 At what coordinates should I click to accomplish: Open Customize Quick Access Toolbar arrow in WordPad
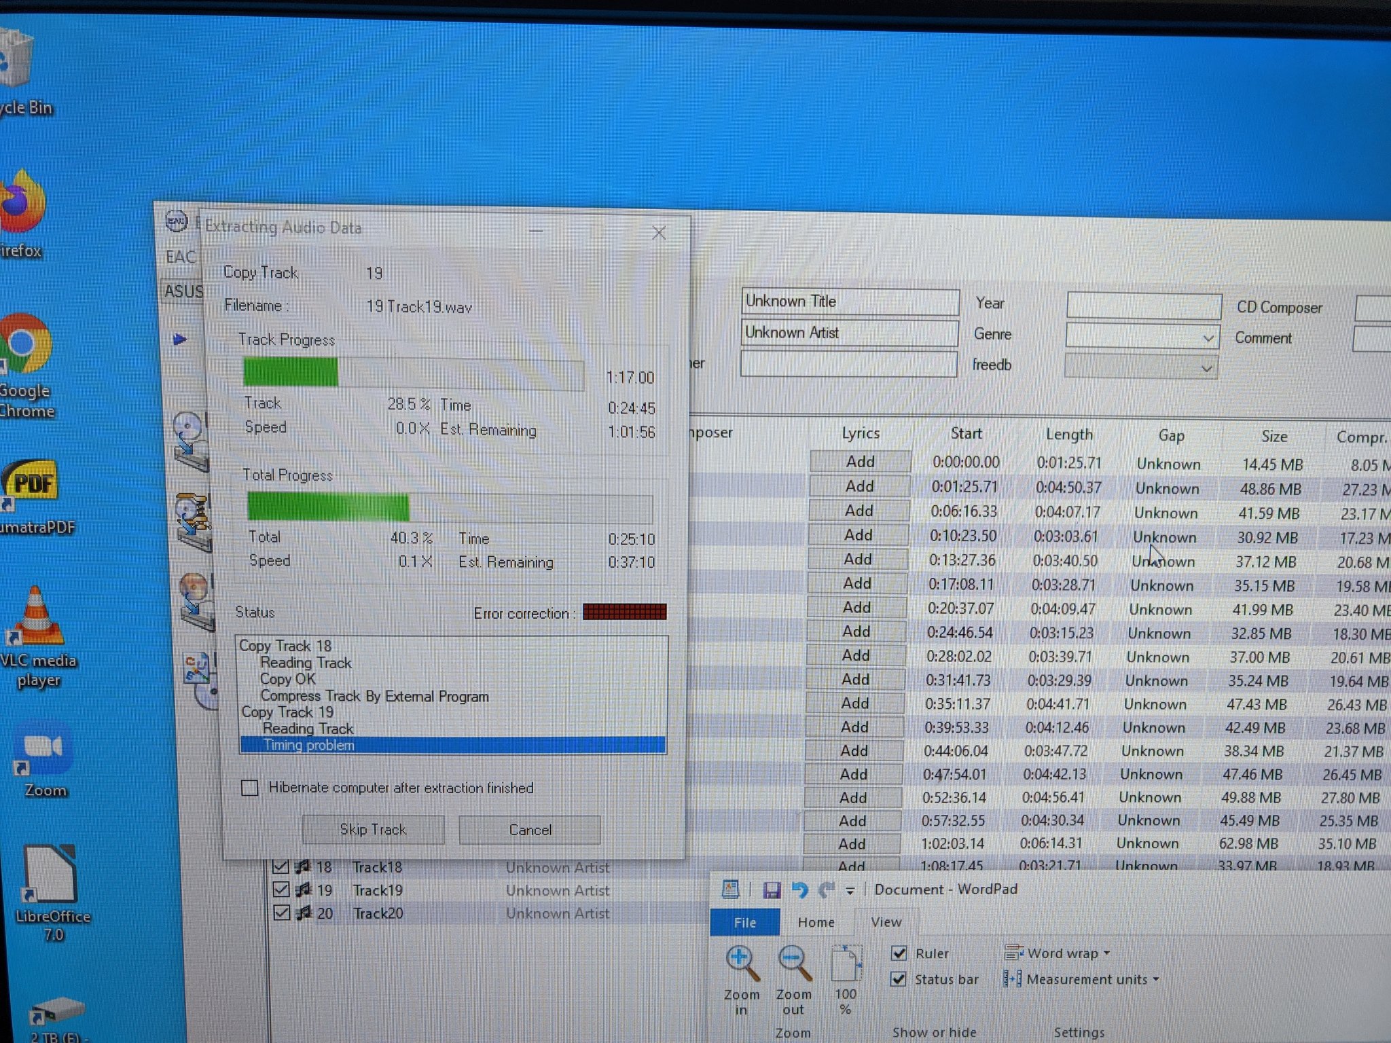[x=850, y=891]
